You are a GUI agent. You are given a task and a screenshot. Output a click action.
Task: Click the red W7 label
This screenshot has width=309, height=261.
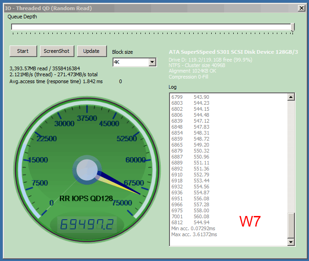[x=250, y=221]
